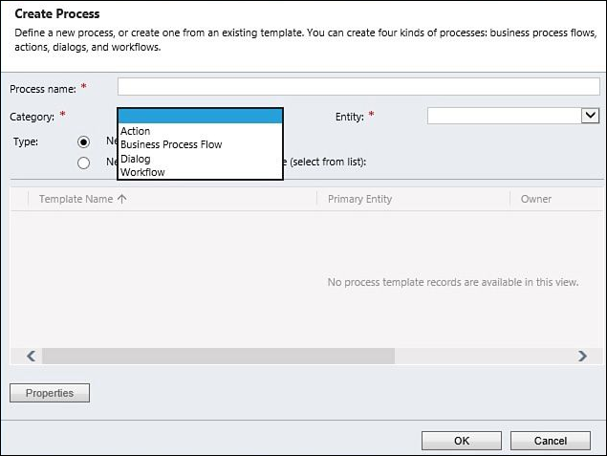The width and height of the screenshot is (607, 456).
Task: Sort by Primary Entity column
Action: coord(359,199)
